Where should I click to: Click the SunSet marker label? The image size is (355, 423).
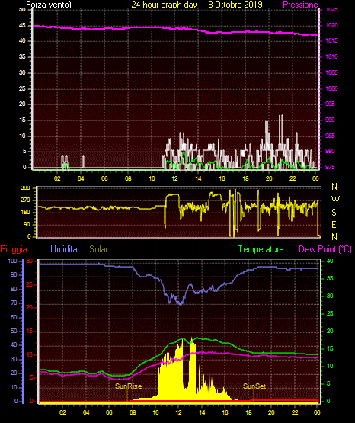tap(254, 386)
